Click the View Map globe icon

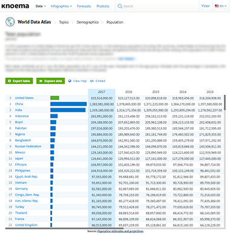pos(70,81)
